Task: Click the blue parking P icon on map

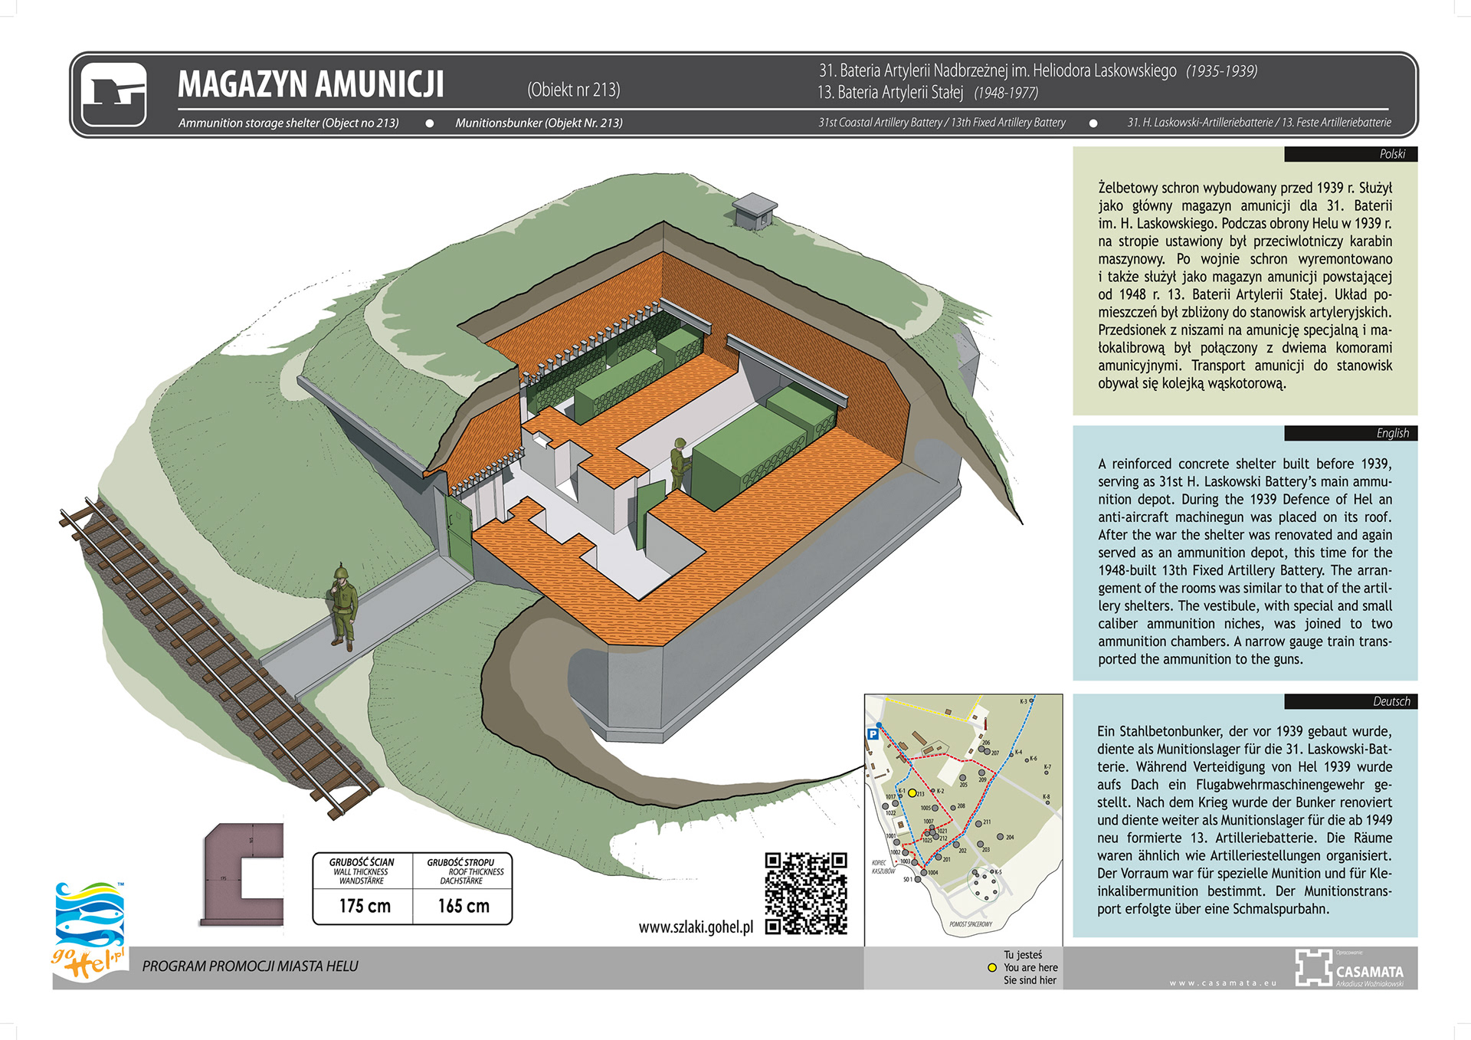Action: [872, 734]
